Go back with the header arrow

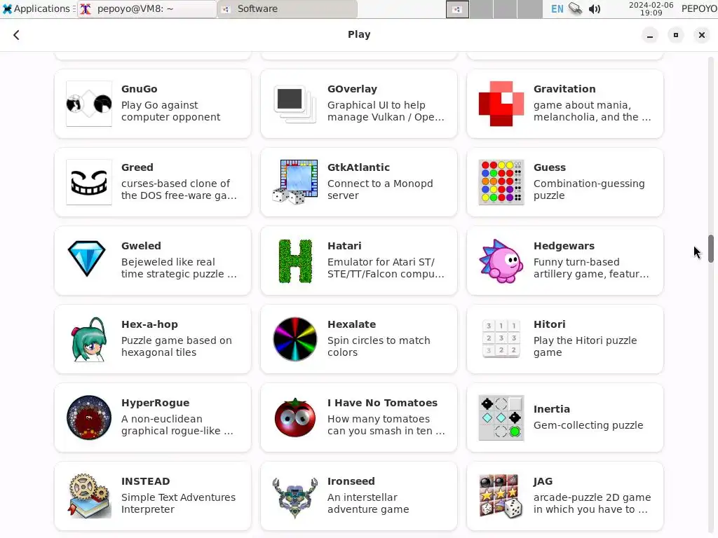tap(17, 35)
